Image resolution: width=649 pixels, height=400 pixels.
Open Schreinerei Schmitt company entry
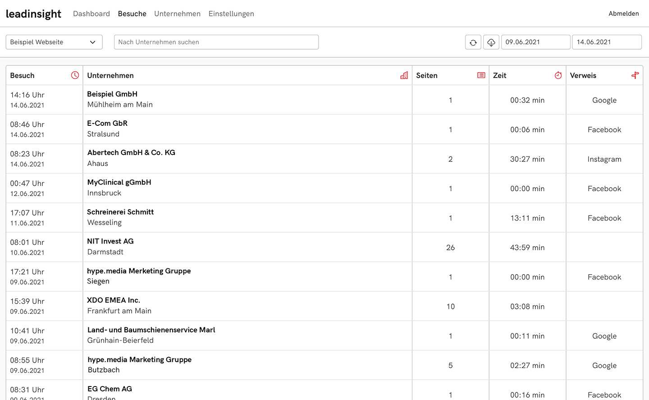pyautogui.click(x=120, y=211)
